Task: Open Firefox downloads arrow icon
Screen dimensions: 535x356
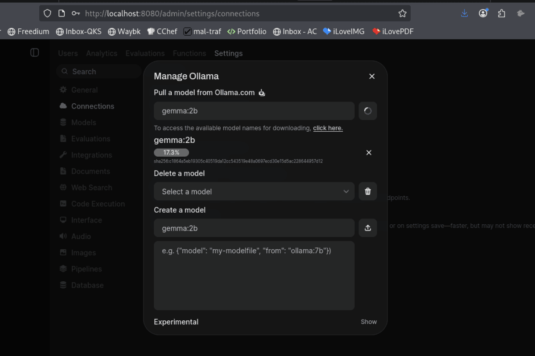Action: click(465, 13)
